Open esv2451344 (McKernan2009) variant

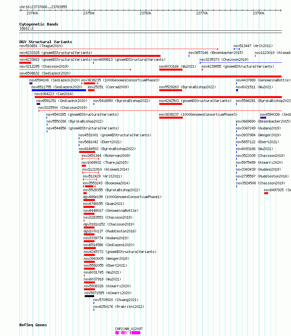pyautogui.click(x=106, y=156)
